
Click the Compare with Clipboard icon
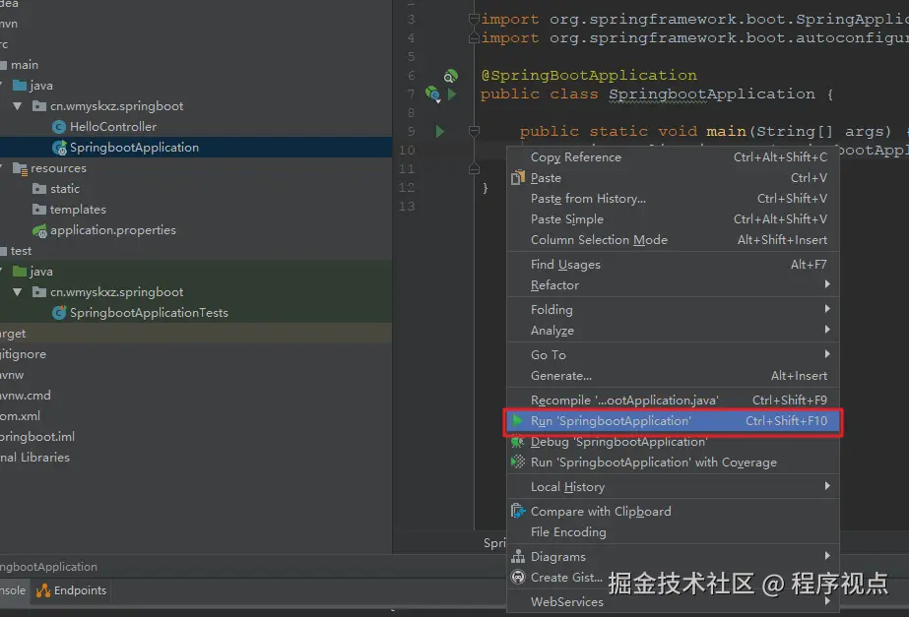click(x=518, y=511)
